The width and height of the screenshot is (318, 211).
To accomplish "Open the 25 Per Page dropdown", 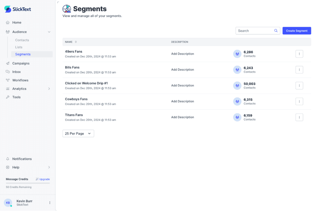I will [78, 133].
